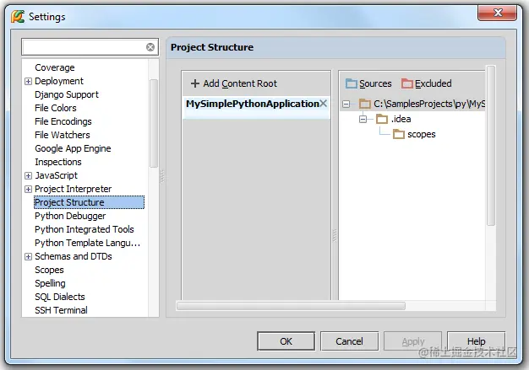The width and height of the screenshot is (529, 370).
Task: Click the .idea folder icon
Action: pyautogui.click(x=382, y=119)
